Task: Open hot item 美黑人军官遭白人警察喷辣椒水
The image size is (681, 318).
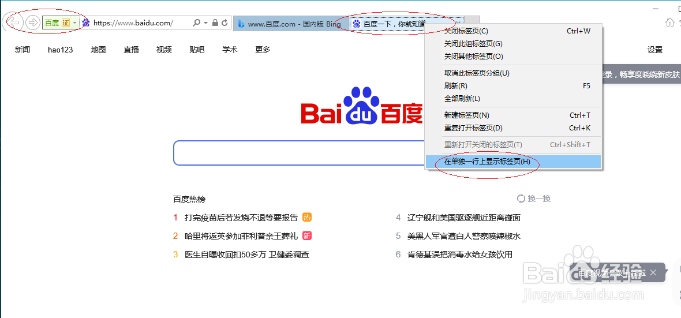Action: (x=464, y=236)
